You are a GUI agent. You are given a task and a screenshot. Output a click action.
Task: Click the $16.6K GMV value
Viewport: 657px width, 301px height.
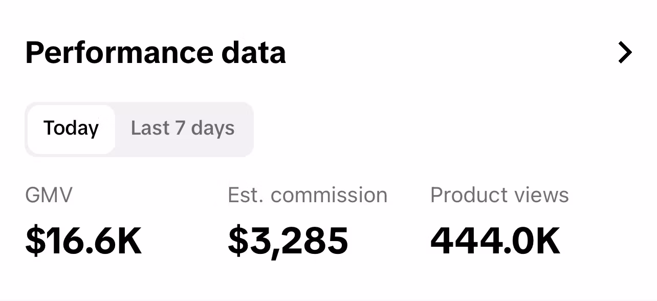pyautogui.click(x=84, y=241)
